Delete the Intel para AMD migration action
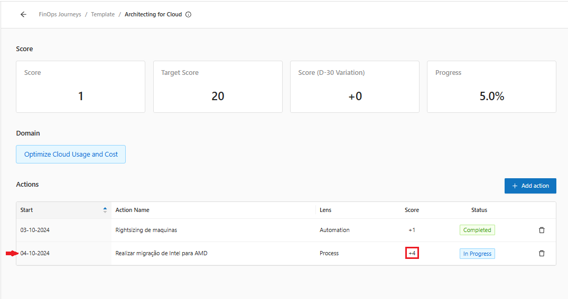This screenshot has width=568, height=299. (542, 254)
